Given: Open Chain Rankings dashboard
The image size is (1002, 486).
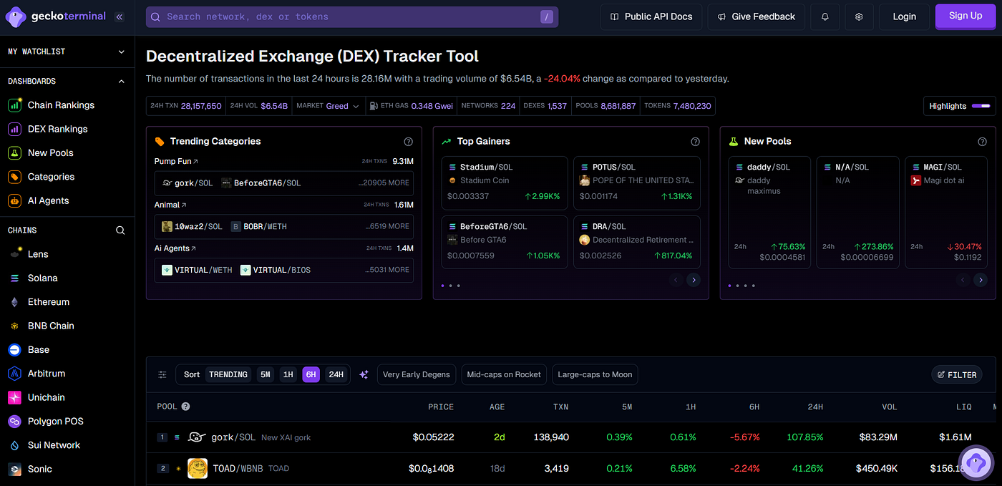Looking at the screenshot, I should coord(61,105).
